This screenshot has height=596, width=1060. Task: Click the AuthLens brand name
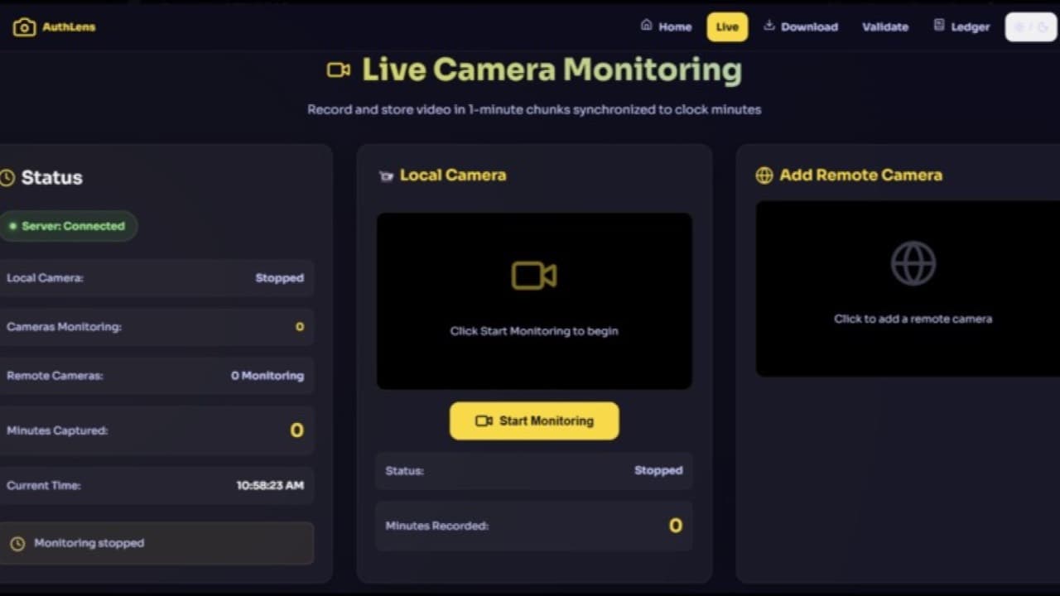pos(70,26)
